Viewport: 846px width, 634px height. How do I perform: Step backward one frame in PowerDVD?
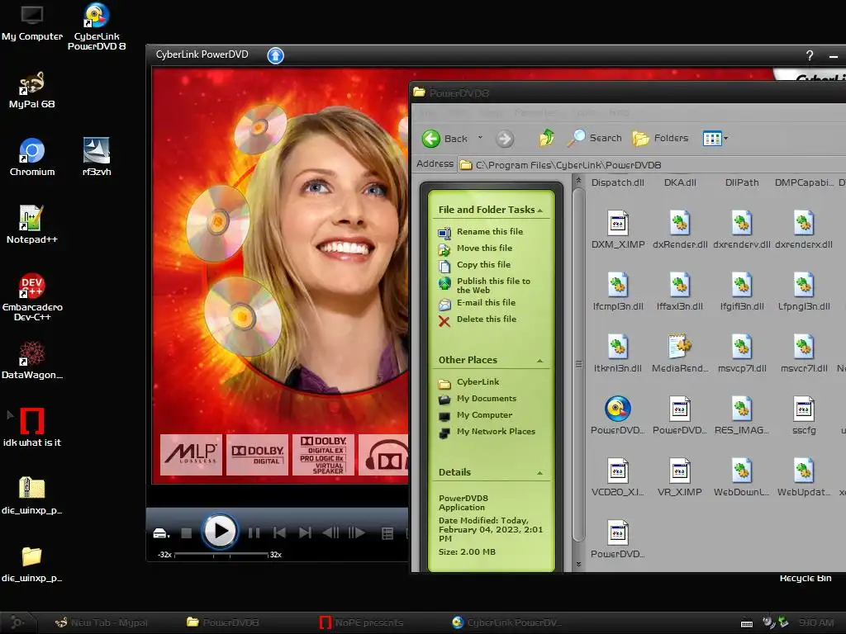coord(330,533)
